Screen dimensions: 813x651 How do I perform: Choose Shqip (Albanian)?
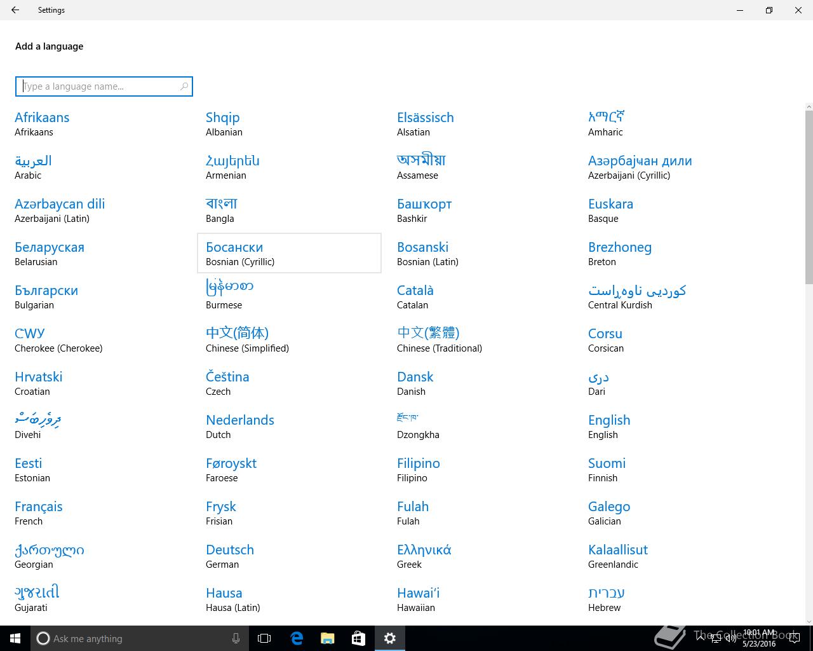tap(289, 123)
